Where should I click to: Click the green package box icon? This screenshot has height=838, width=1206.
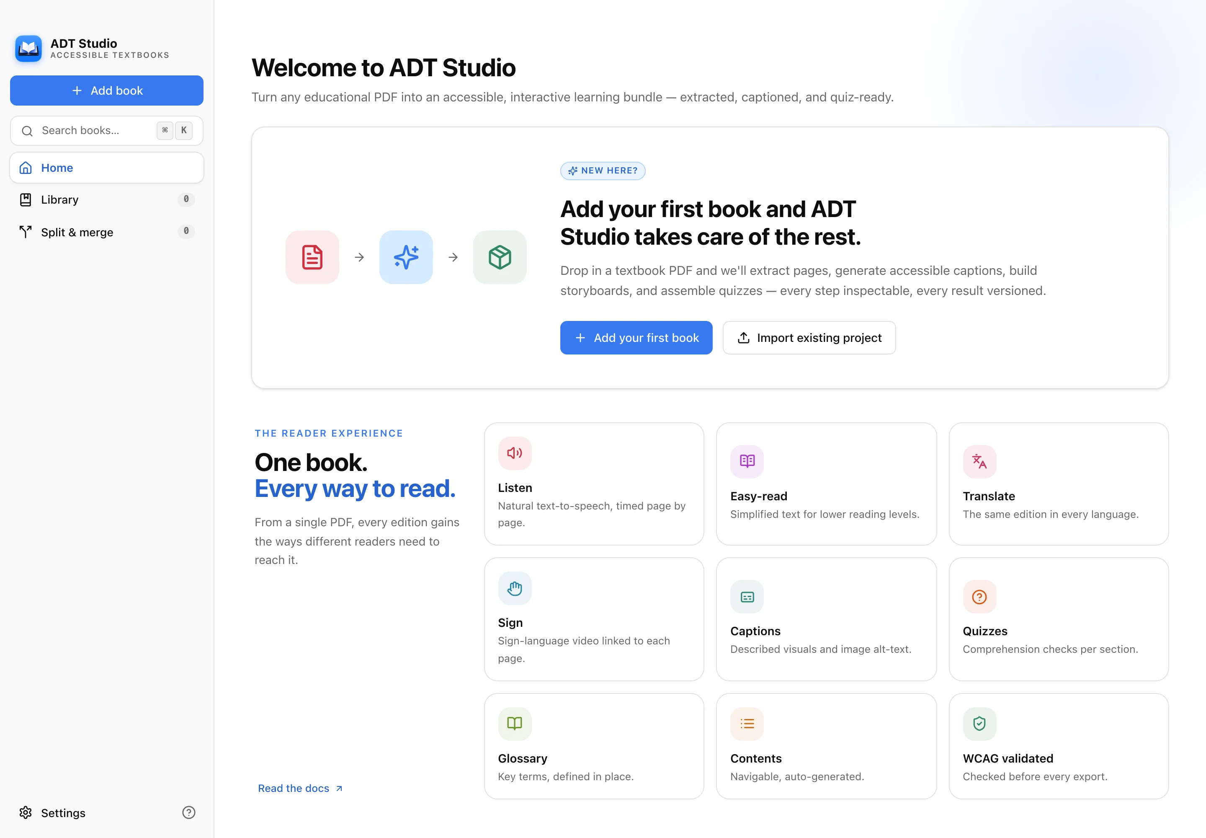tap(500, 257)
